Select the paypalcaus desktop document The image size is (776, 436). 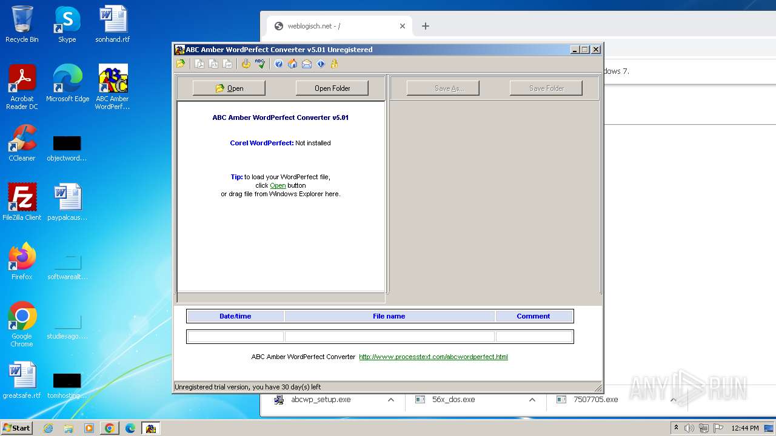coord(67,202)
